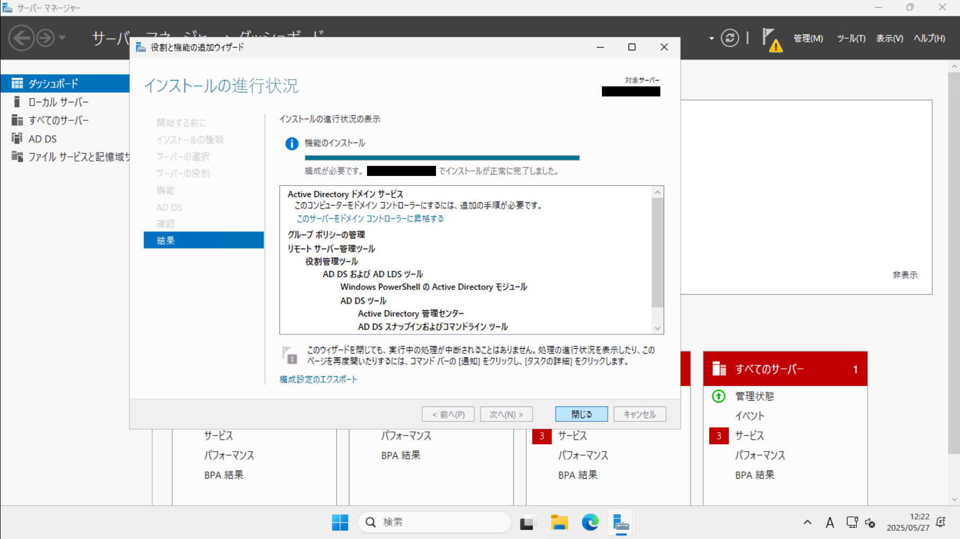Click the wizard results list scroll-down arrow

click(x=658, y=329)
